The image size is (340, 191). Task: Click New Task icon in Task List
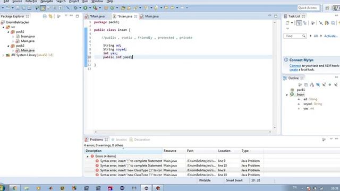(x=287, y=23)
